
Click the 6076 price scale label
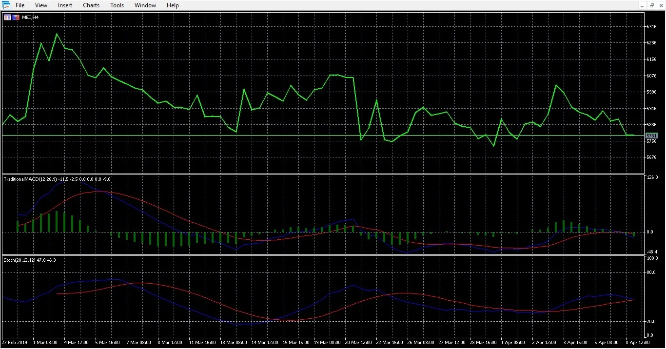pos(651,76)
